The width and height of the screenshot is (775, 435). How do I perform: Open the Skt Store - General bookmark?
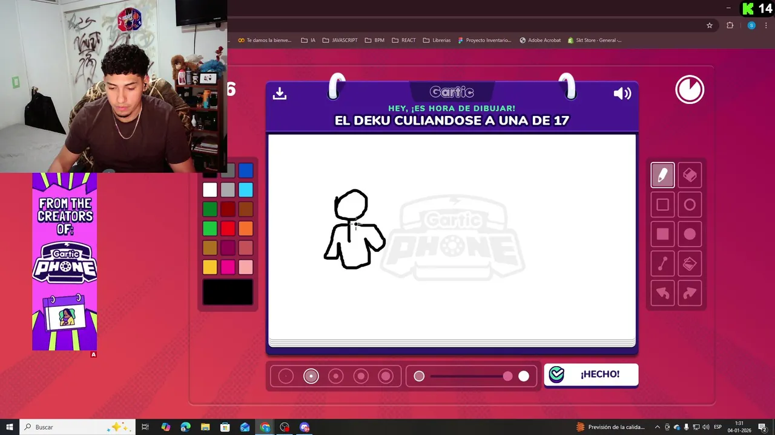tap(595, 40)
